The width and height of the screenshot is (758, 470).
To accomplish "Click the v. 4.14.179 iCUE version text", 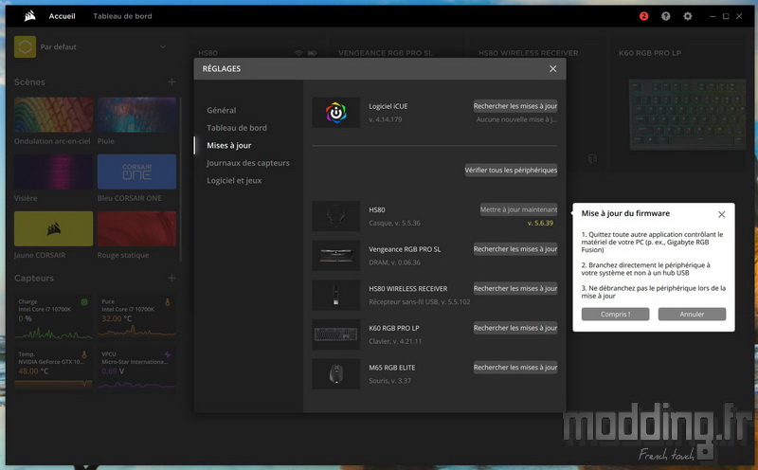I will (x=386, y=119).
